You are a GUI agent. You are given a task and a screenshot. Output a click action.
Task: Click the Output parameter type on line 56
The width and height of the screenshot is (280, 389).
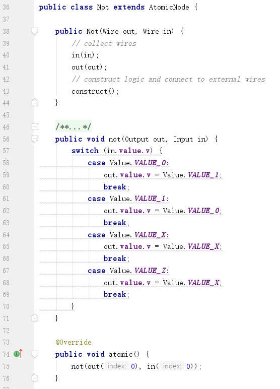[136, 139]
